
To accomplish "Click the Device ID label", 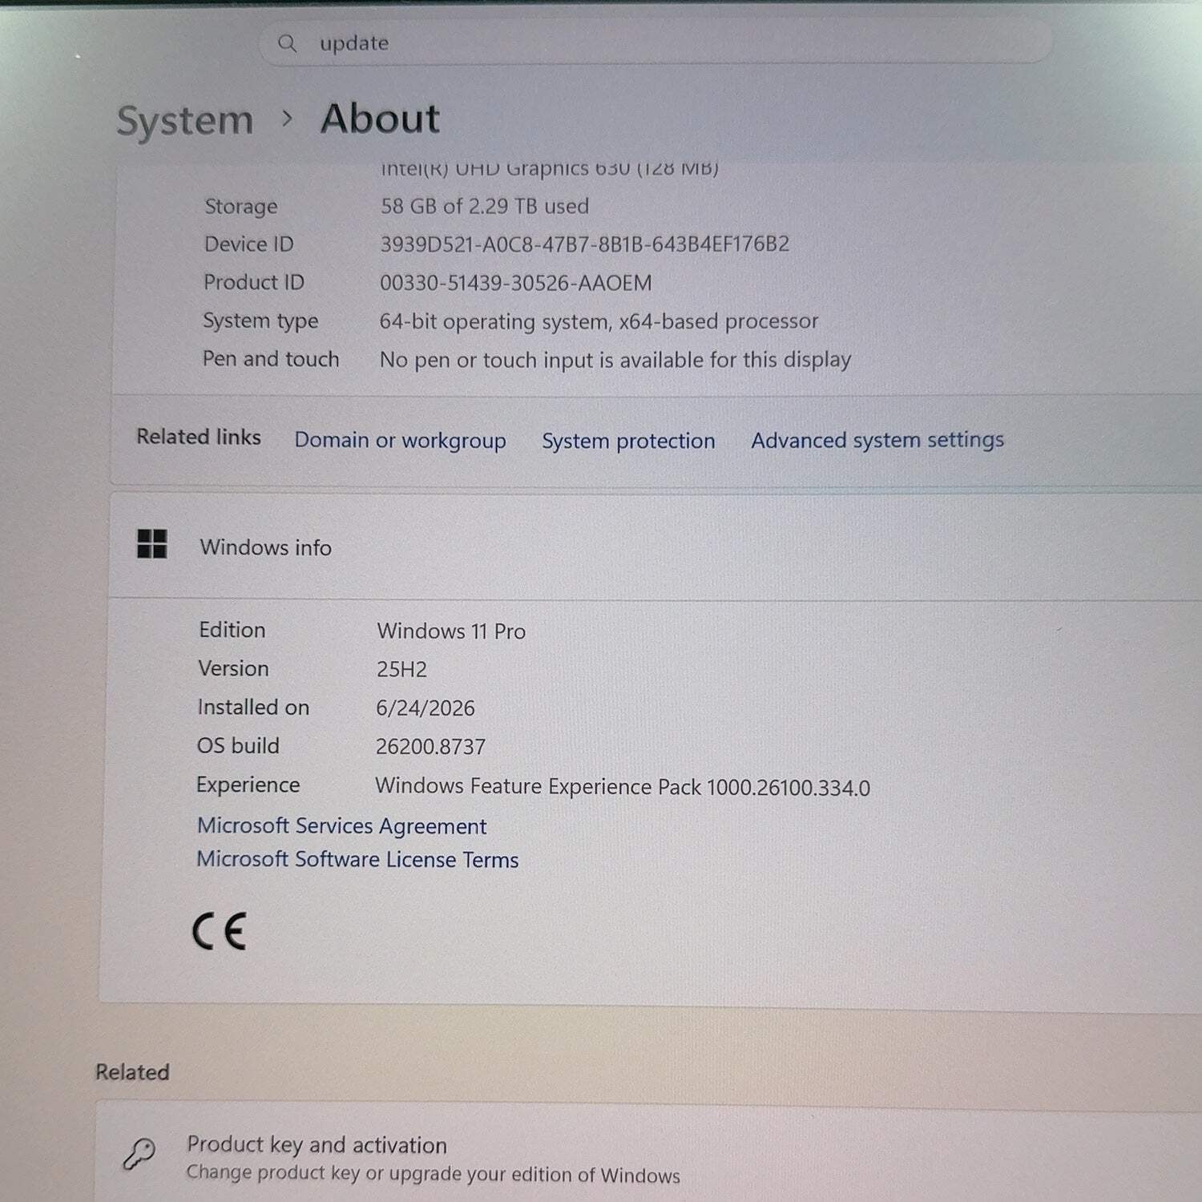I will pyautogui.click(x=249, y=244).
